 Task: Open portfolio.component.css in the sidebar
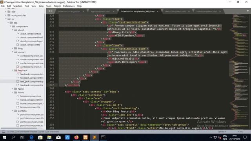point(32,115)
